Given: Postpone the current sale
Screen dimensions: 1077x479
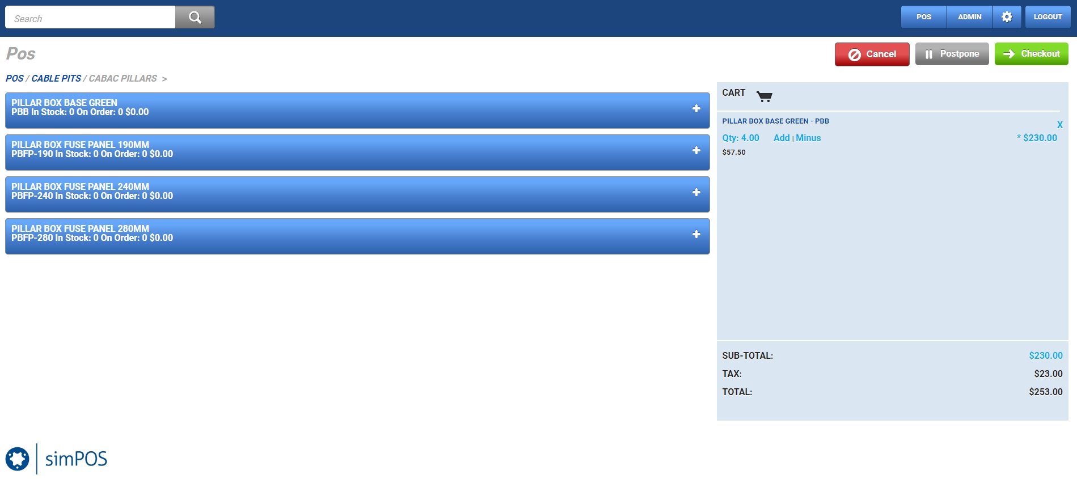Looking at the screenshot, I should (952, 54).
